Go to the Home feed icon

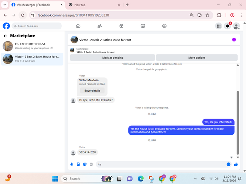(x=78, y=26)
